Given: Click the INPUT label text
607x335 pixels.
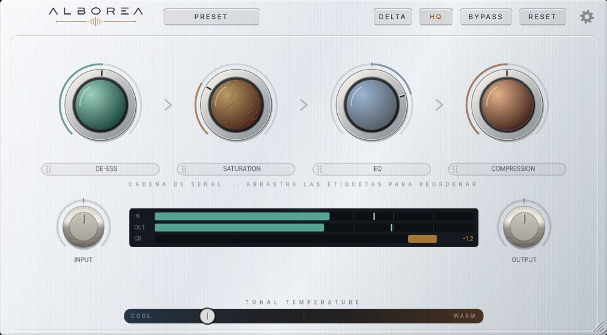Looking at the screenshot, I should (x=83, y=259).
